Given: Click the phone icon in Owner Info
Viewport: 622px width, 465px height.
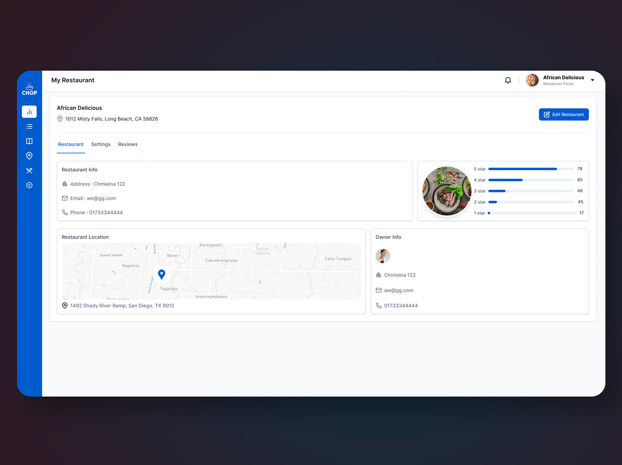Looking at the screenshot, I should coord(379,305).
